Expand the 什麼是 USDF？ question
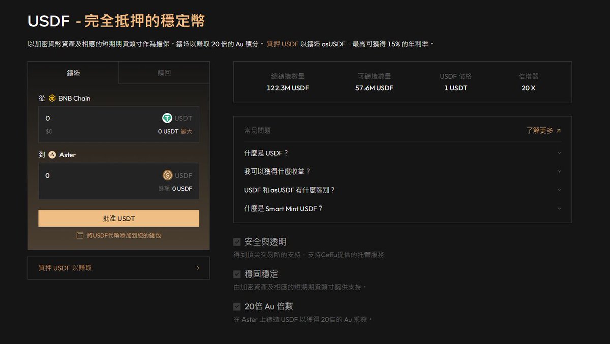This screenshot has width=610, height=344. click(x=403, y=153)
